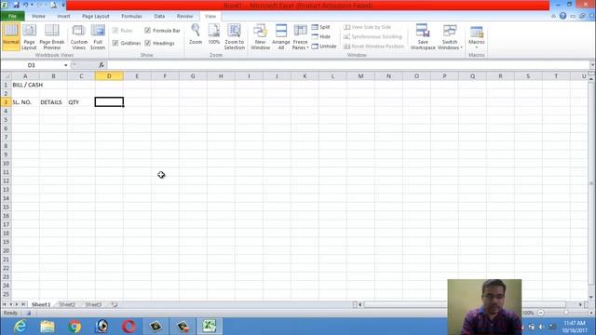Image resolution: width=596 pixels, height=335 pixels.
Task: Open Internet Explorer from taskbar
Action: (x=20, y=327)
